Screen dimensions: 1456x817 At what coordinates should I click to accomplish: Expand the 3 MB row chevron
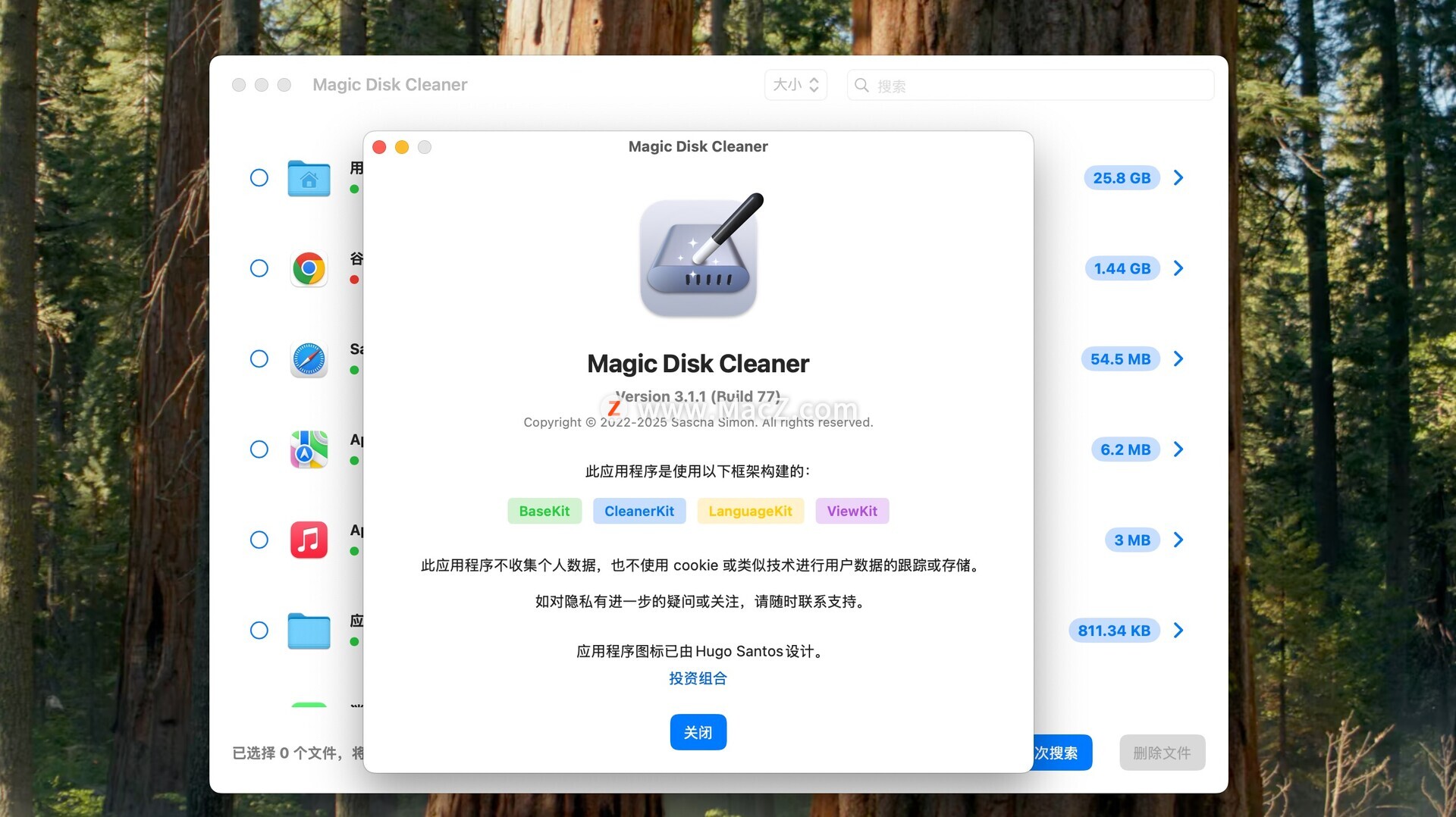click(x=1178, y=540)
